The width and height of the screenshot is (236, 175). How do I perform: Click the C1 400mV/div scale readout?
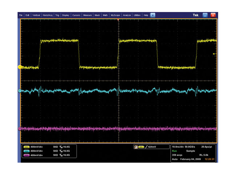tap(37, 147)
